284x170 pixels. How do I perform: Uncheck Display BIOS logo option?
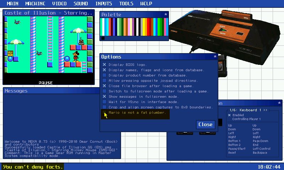coord(104,64)
